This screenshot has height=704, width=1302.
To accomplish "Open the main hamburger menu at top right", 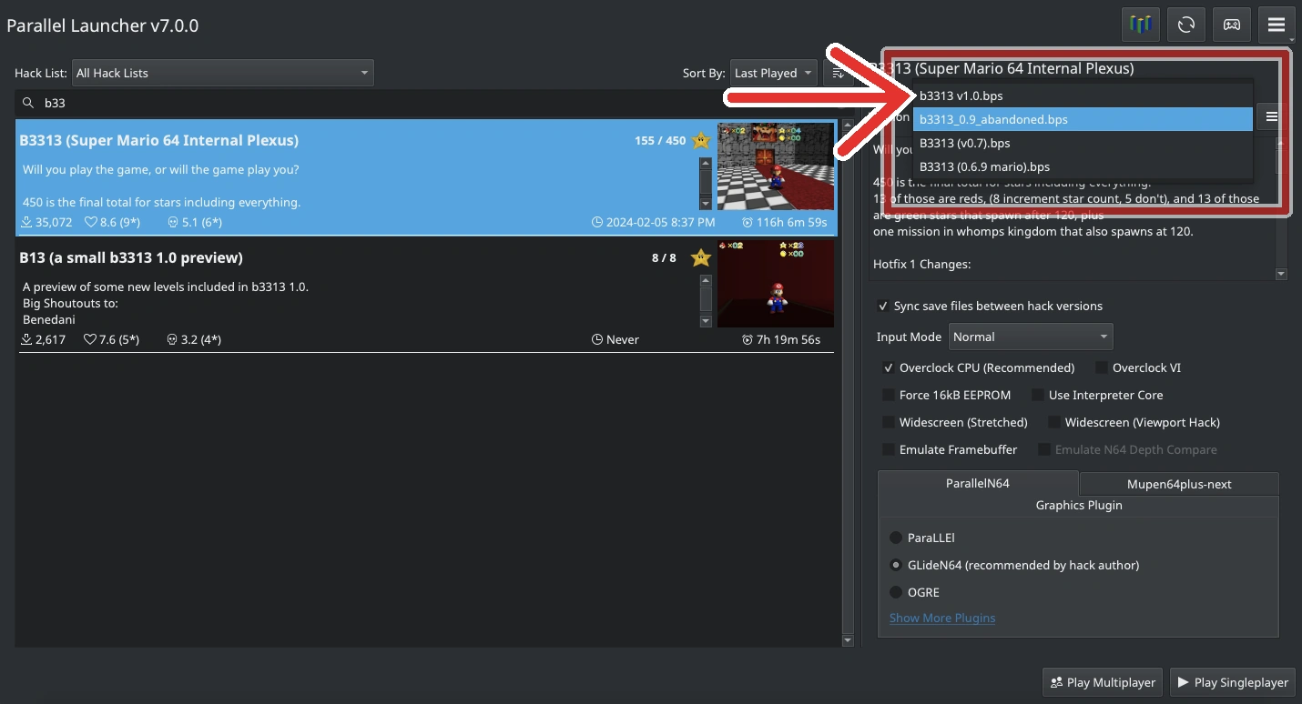I will click(x=1277, y=25).
